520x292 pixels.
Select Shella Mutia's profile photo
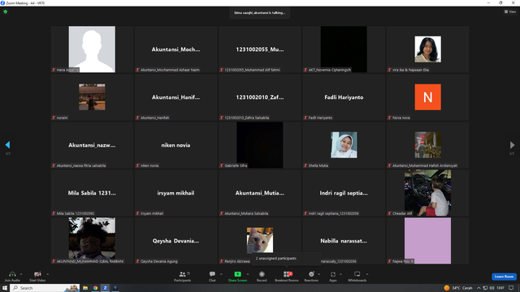(x=344, y=145)
